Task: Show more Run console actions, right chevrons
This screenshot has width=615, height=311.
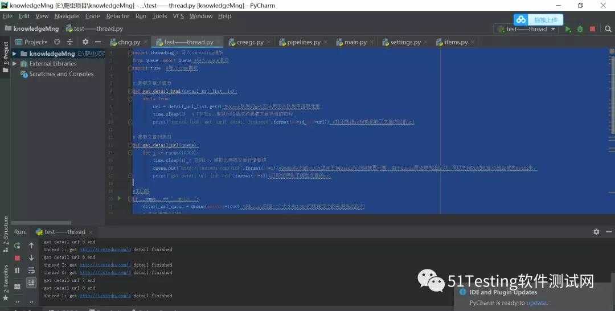Action: (31, 301)
